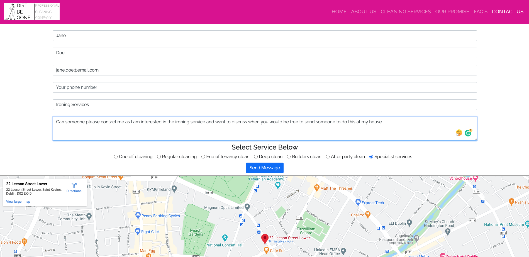Focus the Your phone number field
Viewport: 529px width, 257px height.
pyautogui.click(x=265, y=87)
